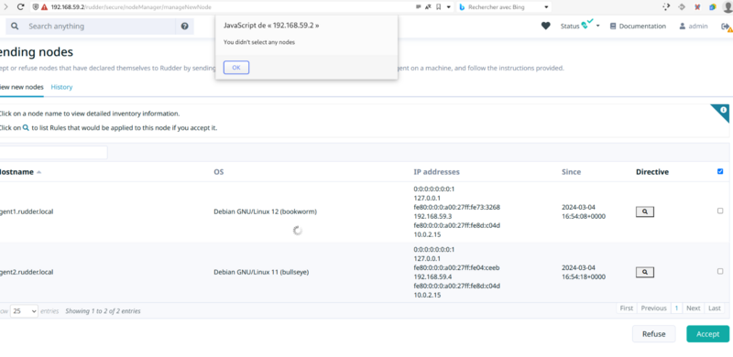Viewport: 733px width, 357px height.
Task: Show rules for agent2 via magnifier button
Action: (x=645, y=272)
